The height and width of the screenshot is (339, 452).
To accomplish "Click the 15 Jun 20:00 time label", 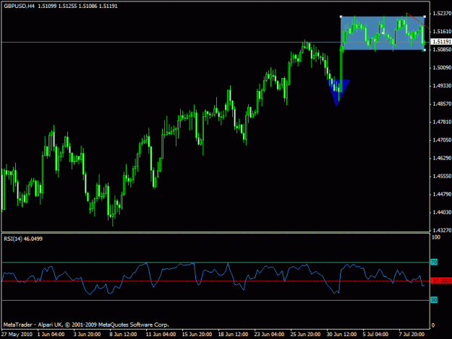I will pos(197,334).
